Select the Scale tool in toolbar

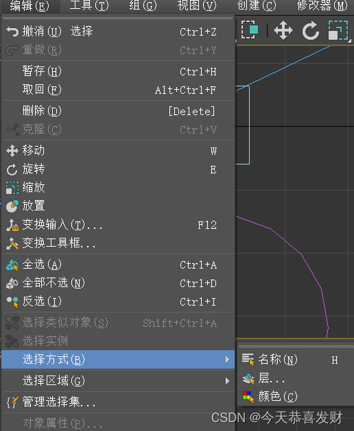338,30
